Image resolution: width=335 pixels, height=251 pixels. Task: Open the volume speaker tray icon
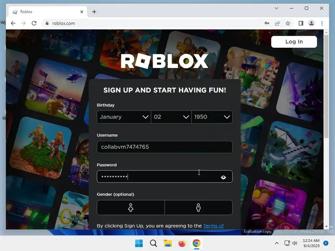click(x=295, y=243)
